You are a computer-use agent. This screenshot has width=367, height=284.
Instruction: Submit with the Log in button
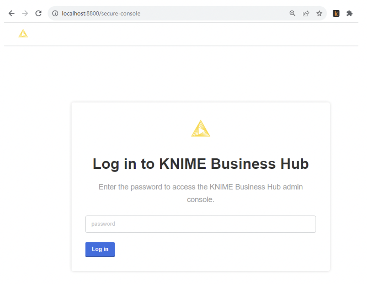100,249
